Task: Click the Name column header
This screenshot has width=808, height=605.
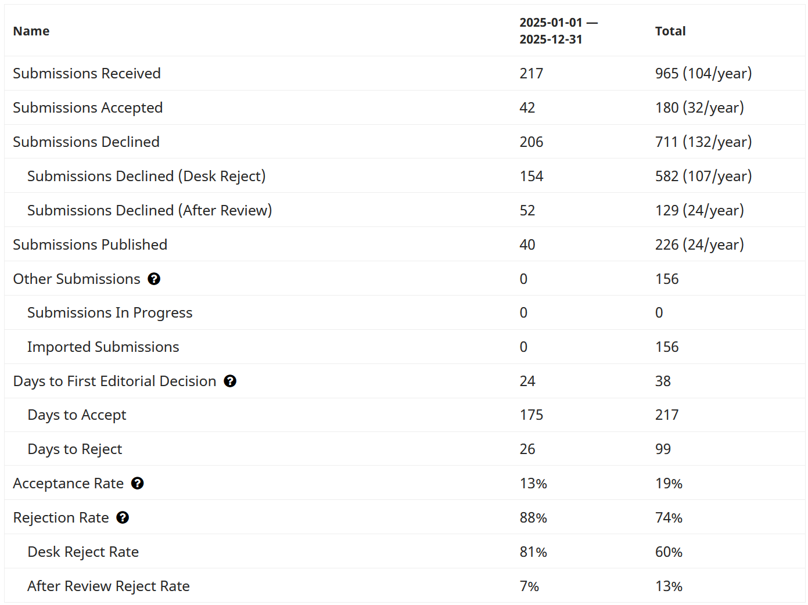Action: pyautogui.click(x=31, y=31)
